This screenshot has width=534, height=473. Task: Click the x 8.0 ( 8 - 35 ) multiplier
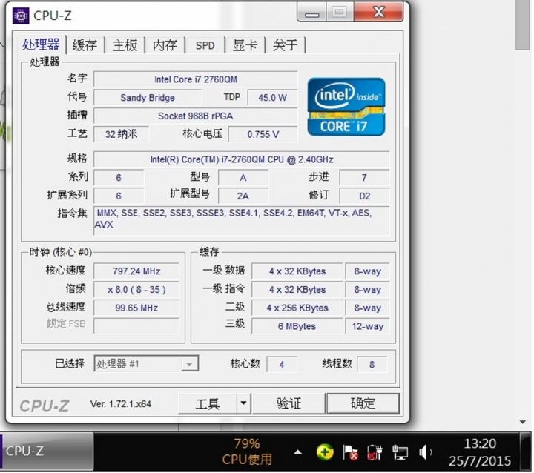click(x=136, y=289)
